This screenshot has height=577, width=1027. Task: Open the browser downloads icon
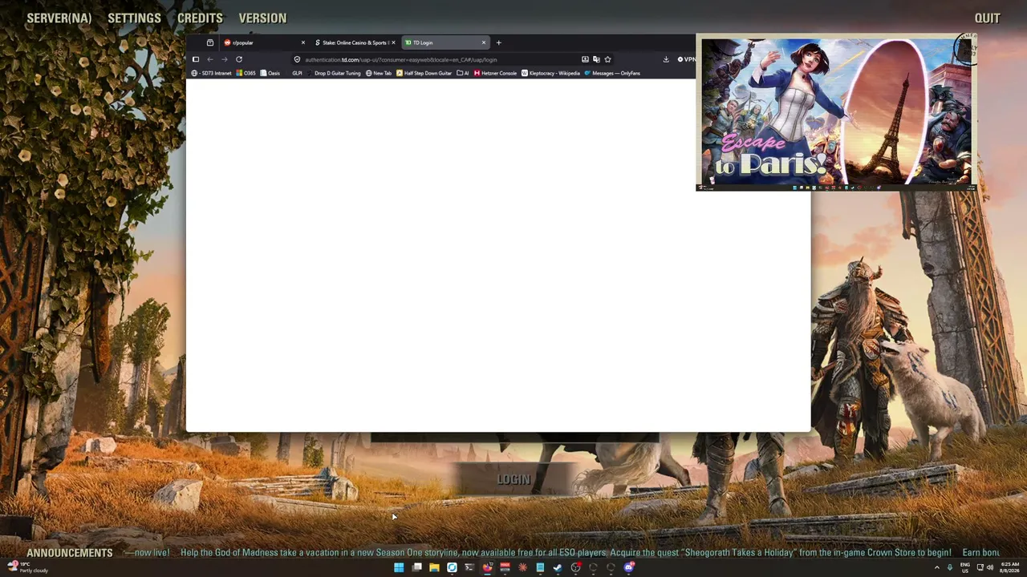click(x=666, y=59)
